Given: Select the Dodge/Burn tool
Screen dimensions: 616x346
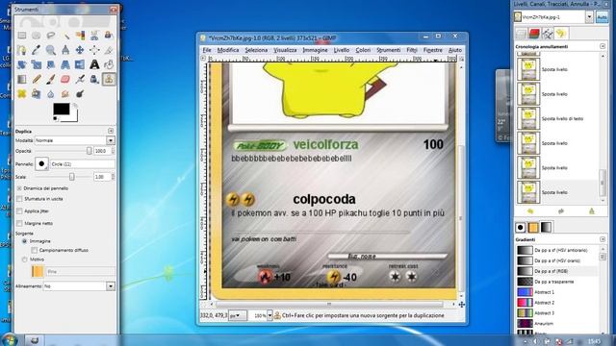Looking at the screenshot, I should (80, 94).
